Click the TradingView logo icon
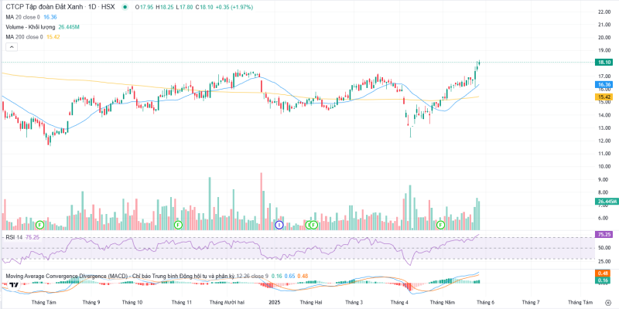 [14, 284]
